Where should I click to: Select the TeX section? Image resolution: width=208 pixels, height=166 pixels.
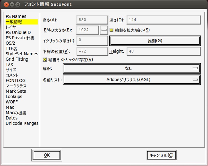click(x=9, y=64)
